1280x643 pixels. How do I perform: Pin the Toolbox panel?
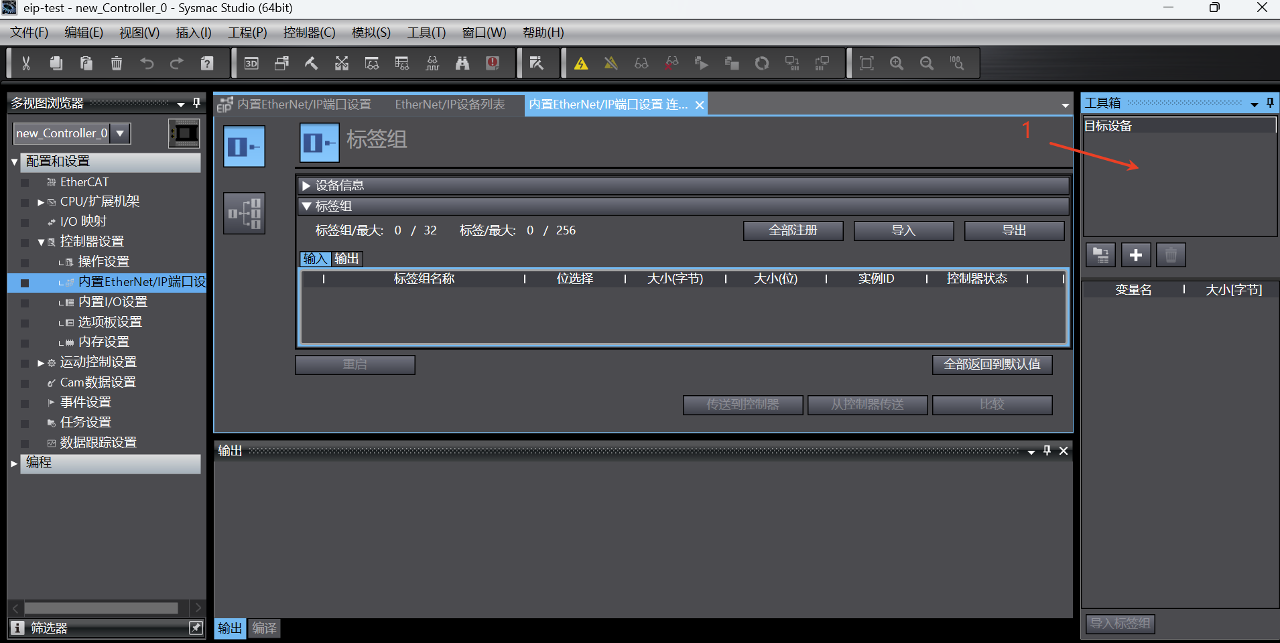[x=1270, y=103]
